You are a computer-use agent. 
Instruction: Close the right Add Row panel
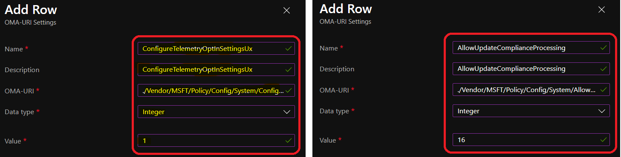pos(601,9)
